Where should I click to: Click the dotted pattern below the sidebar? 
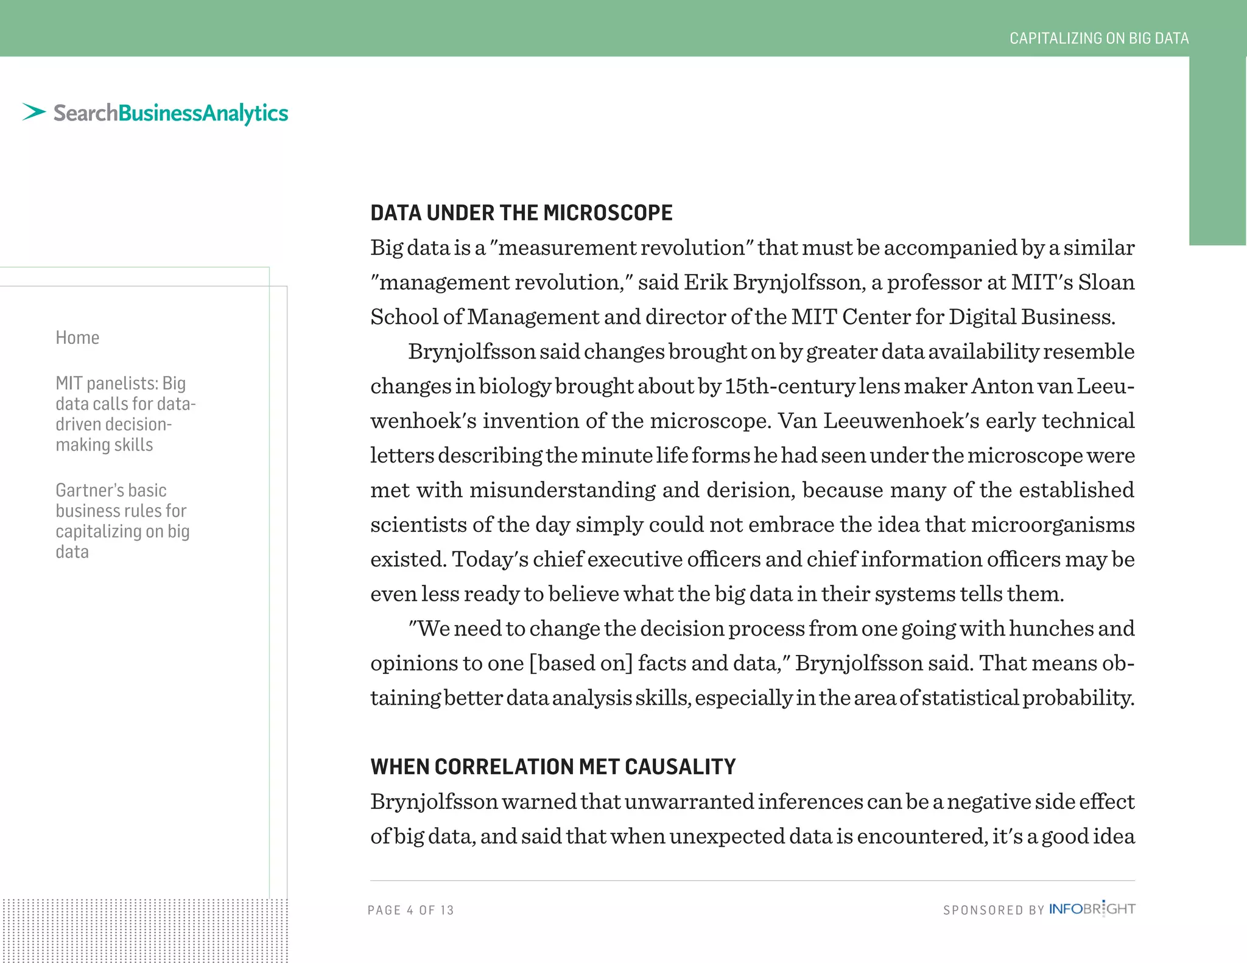tap(144, 930)
